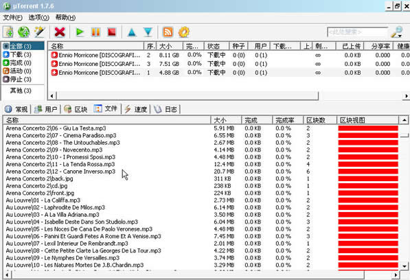Sort torrents by 大小 column header
Screen dimensions: 410x280
[x=170, y=46]
